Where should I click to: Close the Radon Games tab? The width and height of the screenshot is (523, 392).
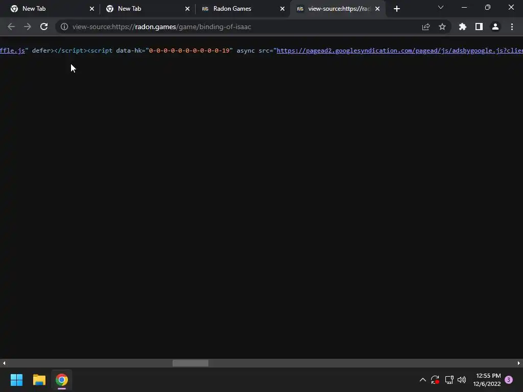[282, 9]
